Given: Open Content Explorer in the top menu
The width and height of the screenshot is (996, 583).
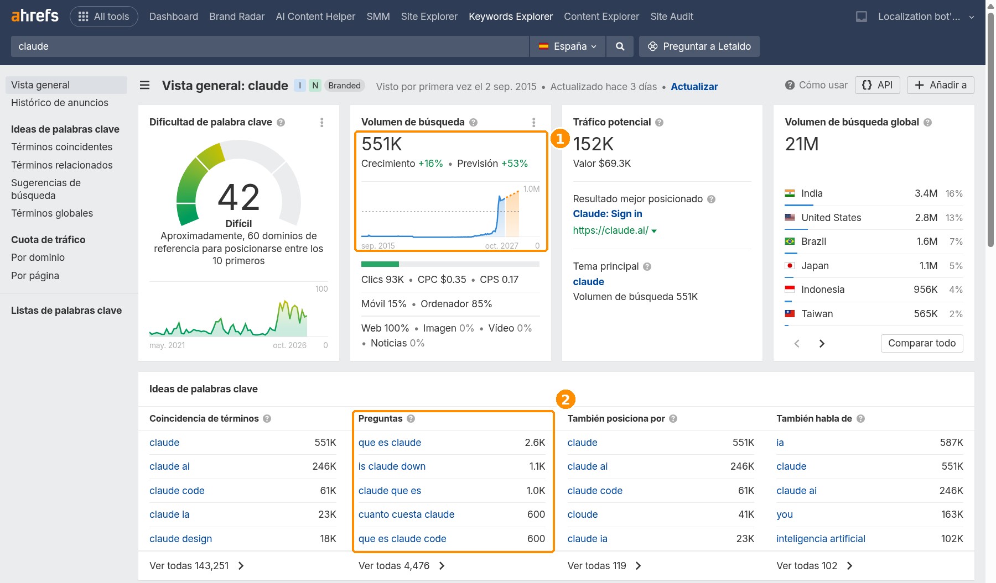Looking at the screenshot, I should coord(601,17).
